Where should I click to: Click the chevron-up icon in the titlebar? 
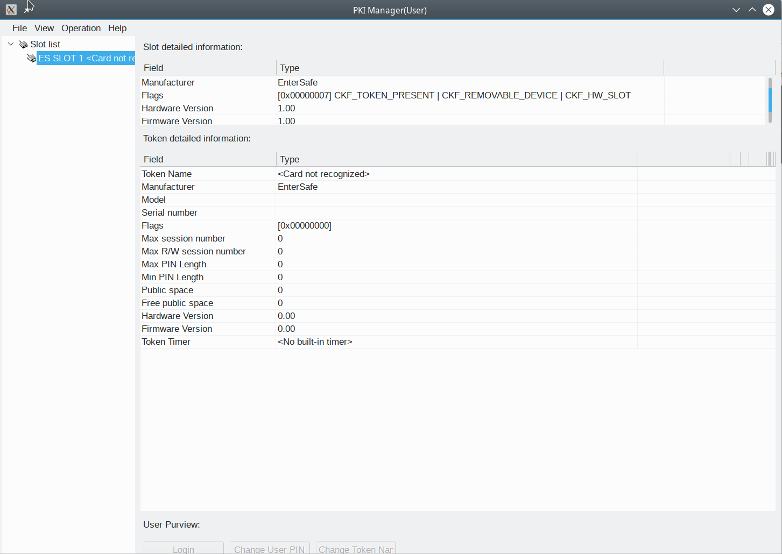(752, 10)
